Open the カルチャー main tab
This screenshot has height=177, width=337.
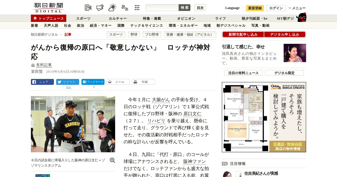tap(118, 19)
